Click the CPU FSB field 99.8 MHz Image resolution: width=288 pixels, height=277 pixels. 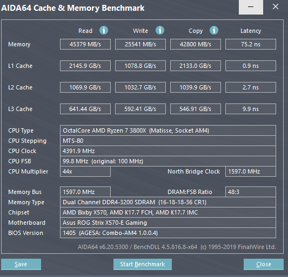click(168, 161)
